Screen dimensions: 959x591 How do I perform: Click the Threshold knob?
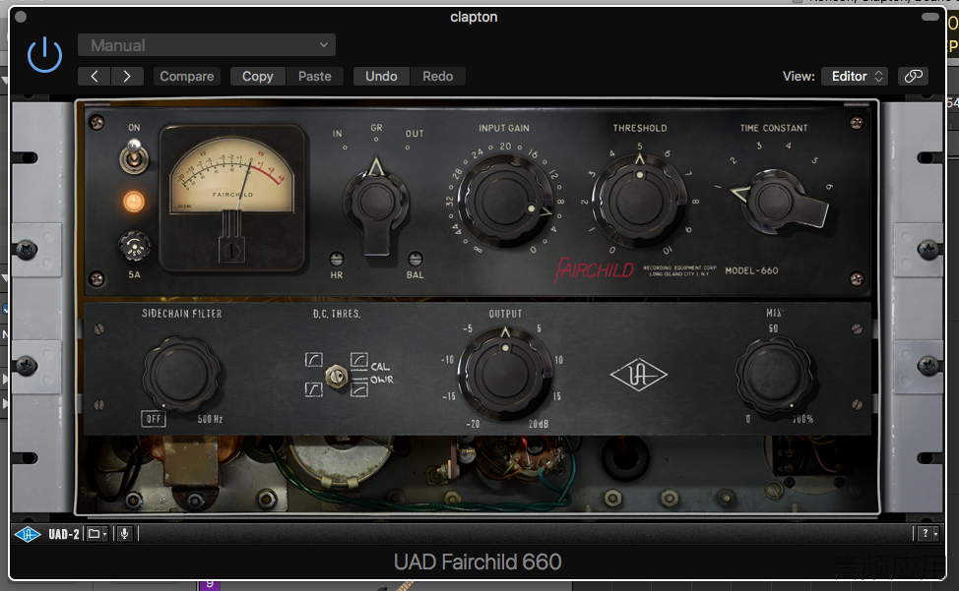(x=639, y=202)
